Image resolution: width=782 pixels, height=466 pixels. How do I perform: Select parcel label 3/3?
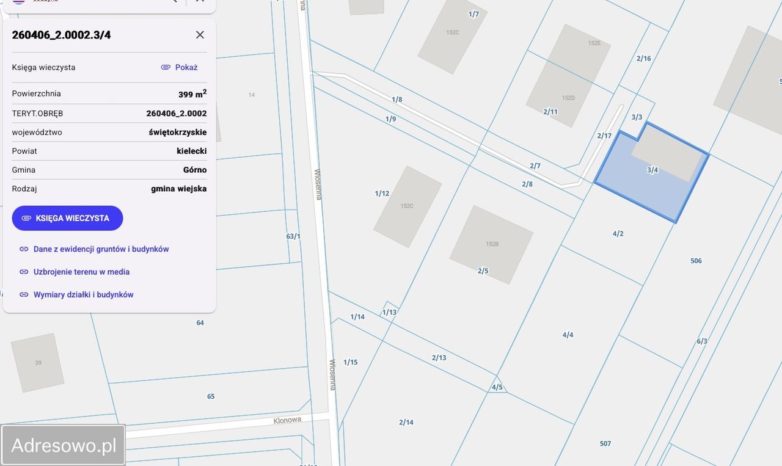tap(637, 117)
